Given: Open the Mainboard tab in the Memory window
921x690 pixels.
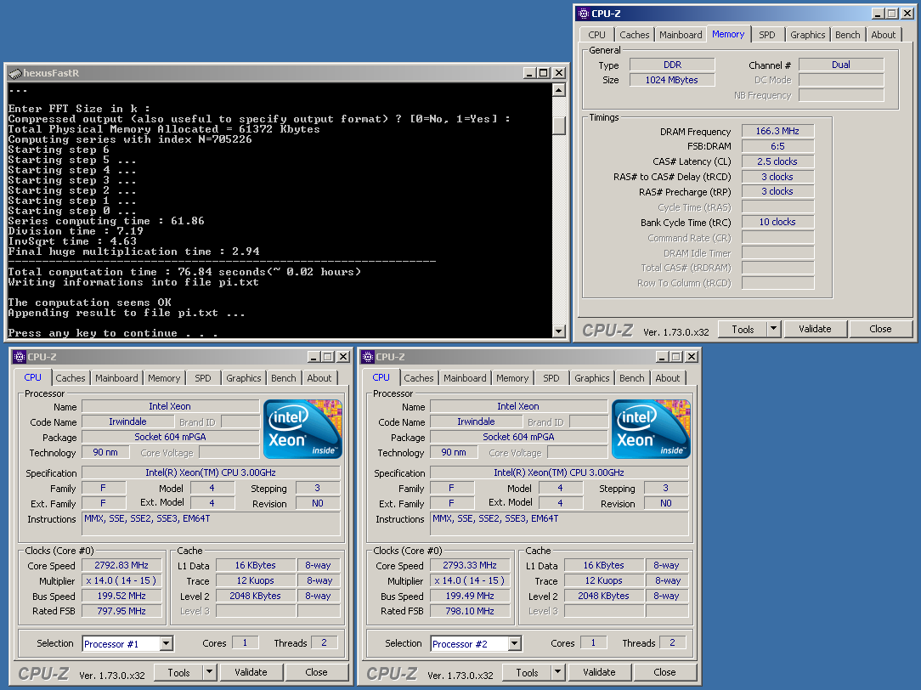Looking at the screenshot, I should click(681, 35).
